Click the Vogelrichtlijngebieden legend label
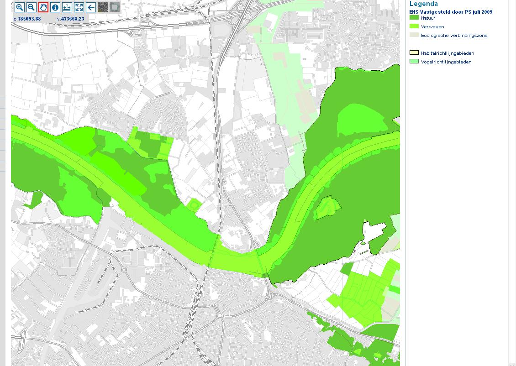516x366 pixels. [x=446, y=62]
